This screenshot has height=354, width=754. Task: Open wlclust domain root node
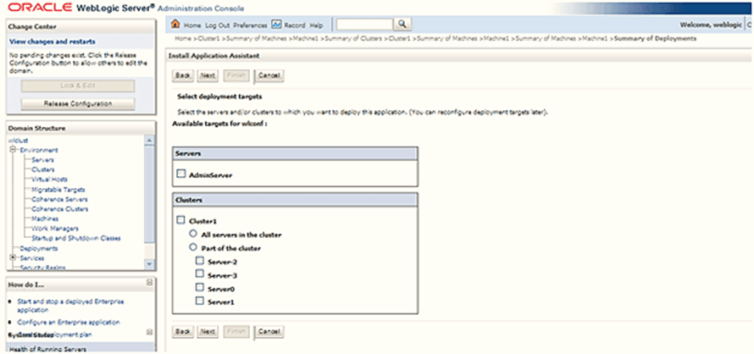click(x=17, y=140)
